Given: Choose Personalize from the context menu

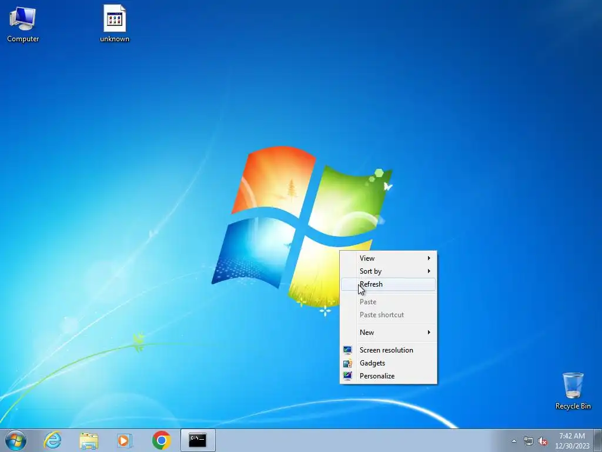Looking at the screenshot, I should 388,376.
